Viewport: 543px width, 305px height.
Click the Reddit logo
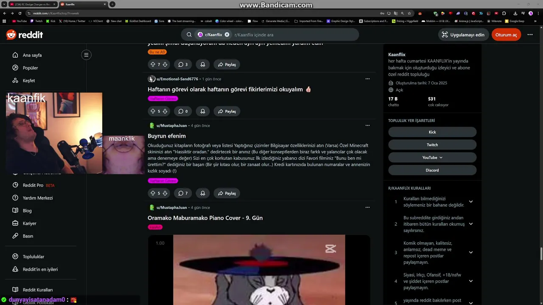[x=25, y=35]
